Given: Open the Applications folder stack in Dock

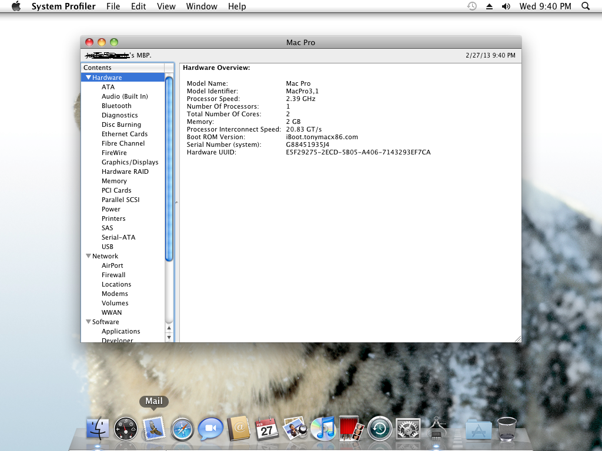Looking at the screenshot, I should click(479, 429).
